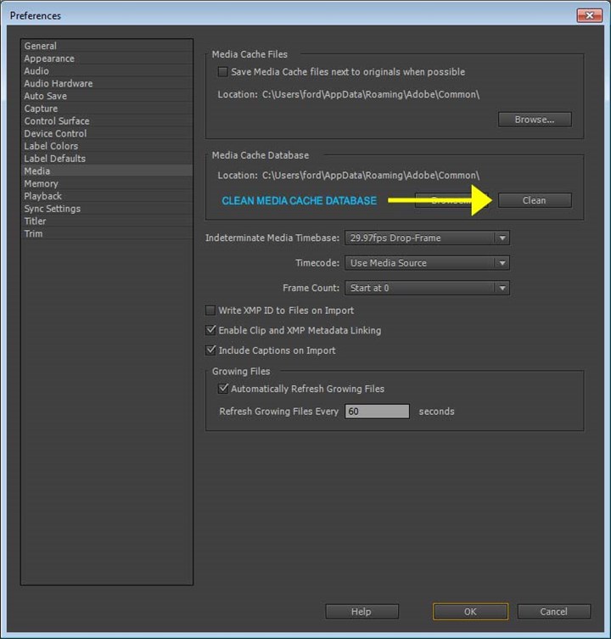Toggle Write XMP ID to Files on Import
The width and height of the screenshot is (611, 639).
pos(210,311)
